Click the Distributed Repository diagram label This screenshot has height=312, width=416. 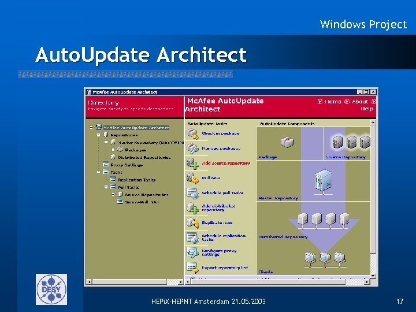point(283,237)
